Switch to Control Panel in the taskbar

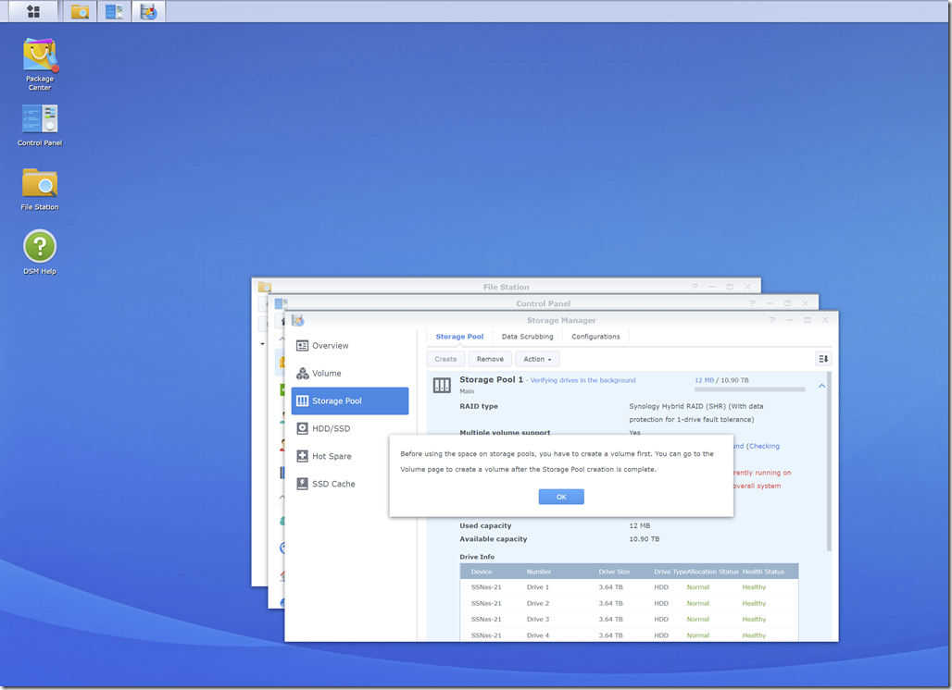[114, 11]
